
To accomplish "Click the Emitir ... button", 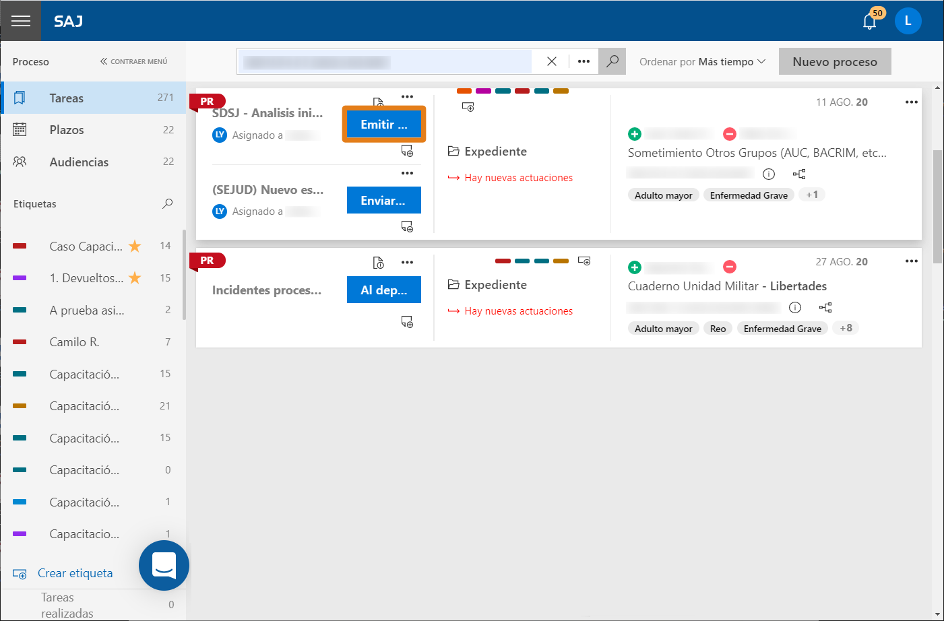I will pyautogui.click(x=384, y=125).
